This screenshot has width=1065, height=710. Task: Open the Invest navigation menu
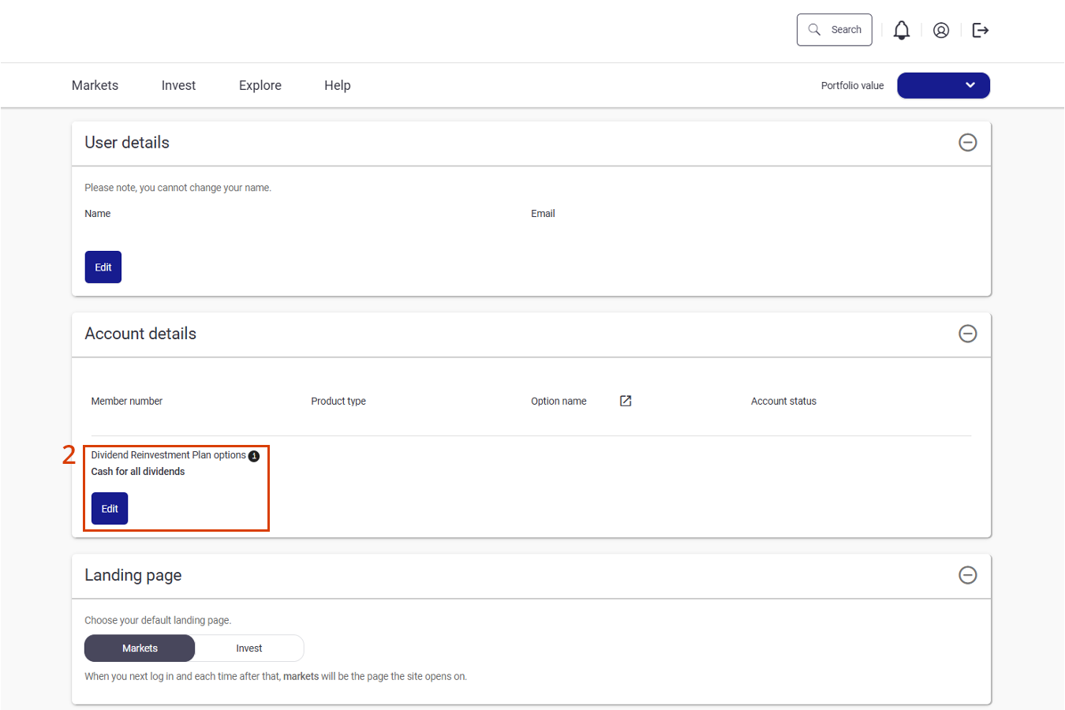pyautogui.click(x=178, y=85)
